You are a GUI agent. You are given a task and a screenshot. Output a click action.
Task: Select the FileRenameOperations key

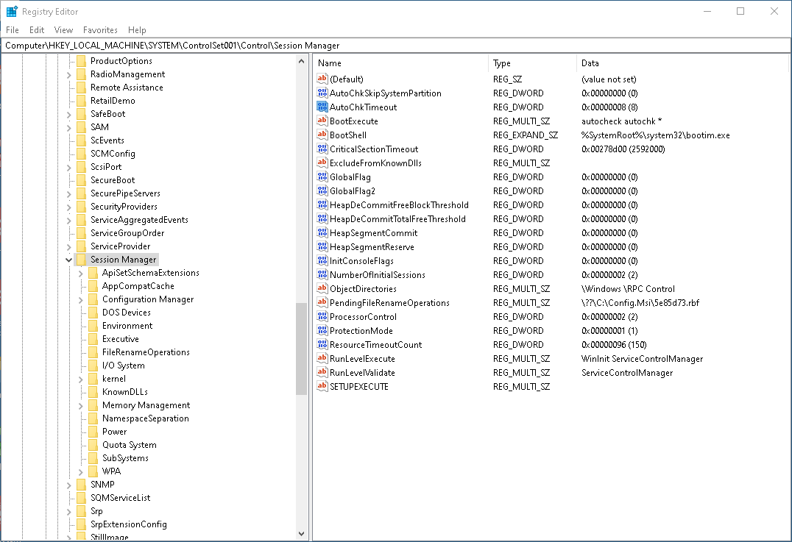146,352
